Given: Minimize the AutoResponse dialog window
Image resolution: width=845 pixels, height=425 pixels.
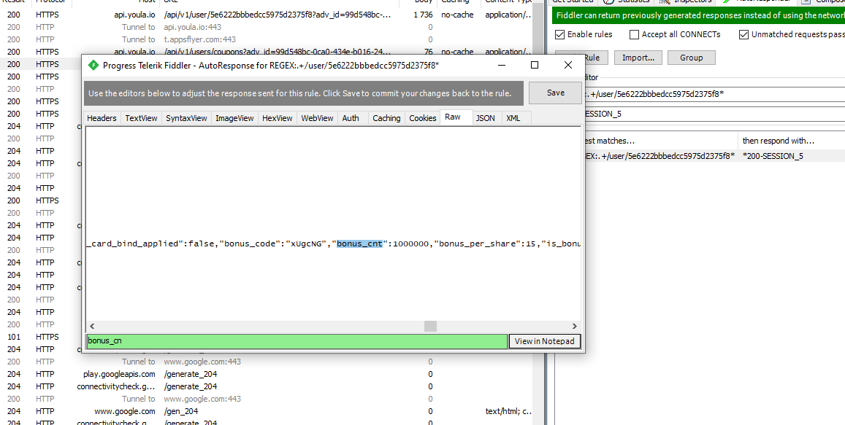Looking at the screenshot, I should coord(502,66).
